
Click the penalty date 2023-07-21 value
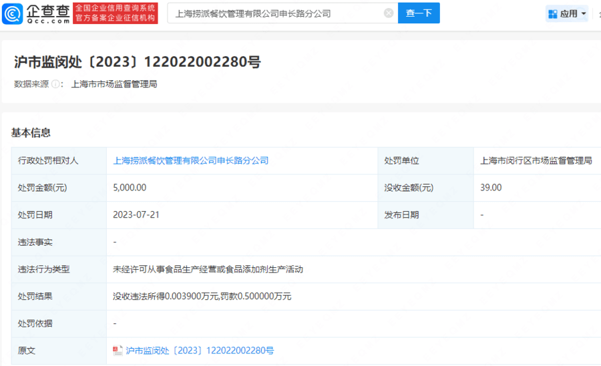[x=136, y=215]
